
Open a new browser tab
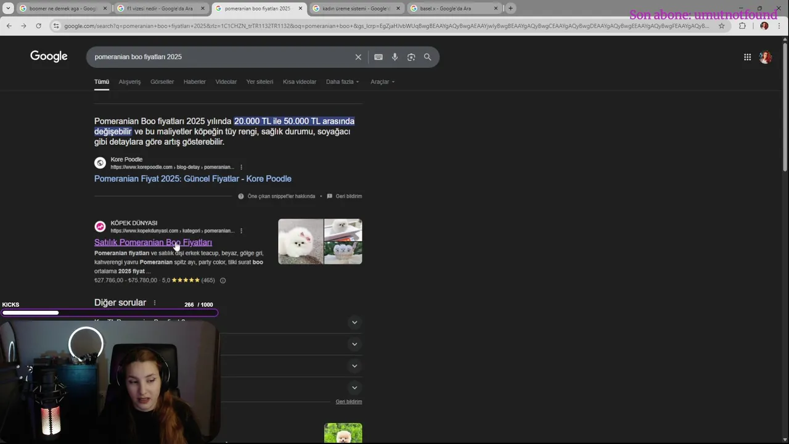point(510,9)
